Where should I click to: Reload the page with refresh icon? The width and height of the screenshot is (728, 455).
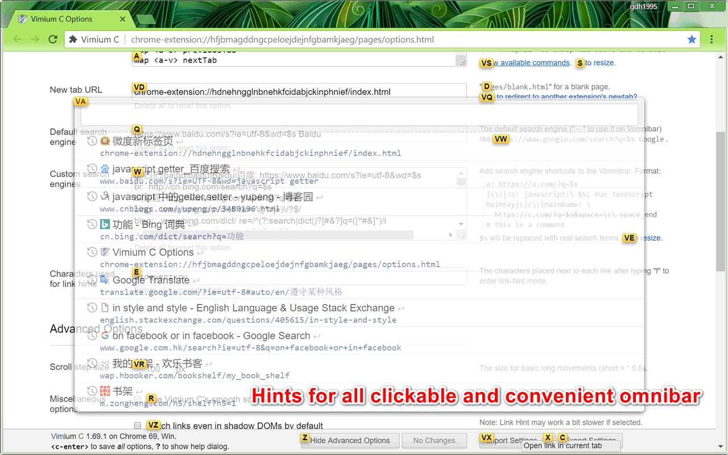tap(53, 39)
